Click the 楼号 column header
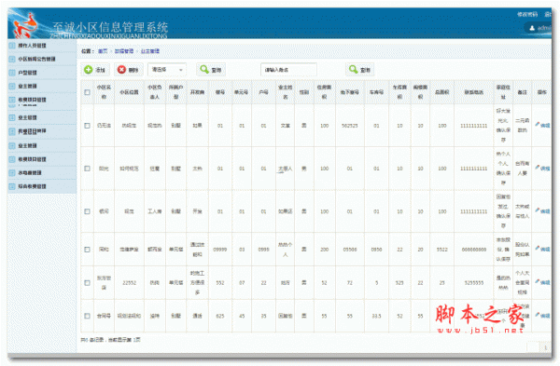 pyautogui.click(x=220, y=92)
